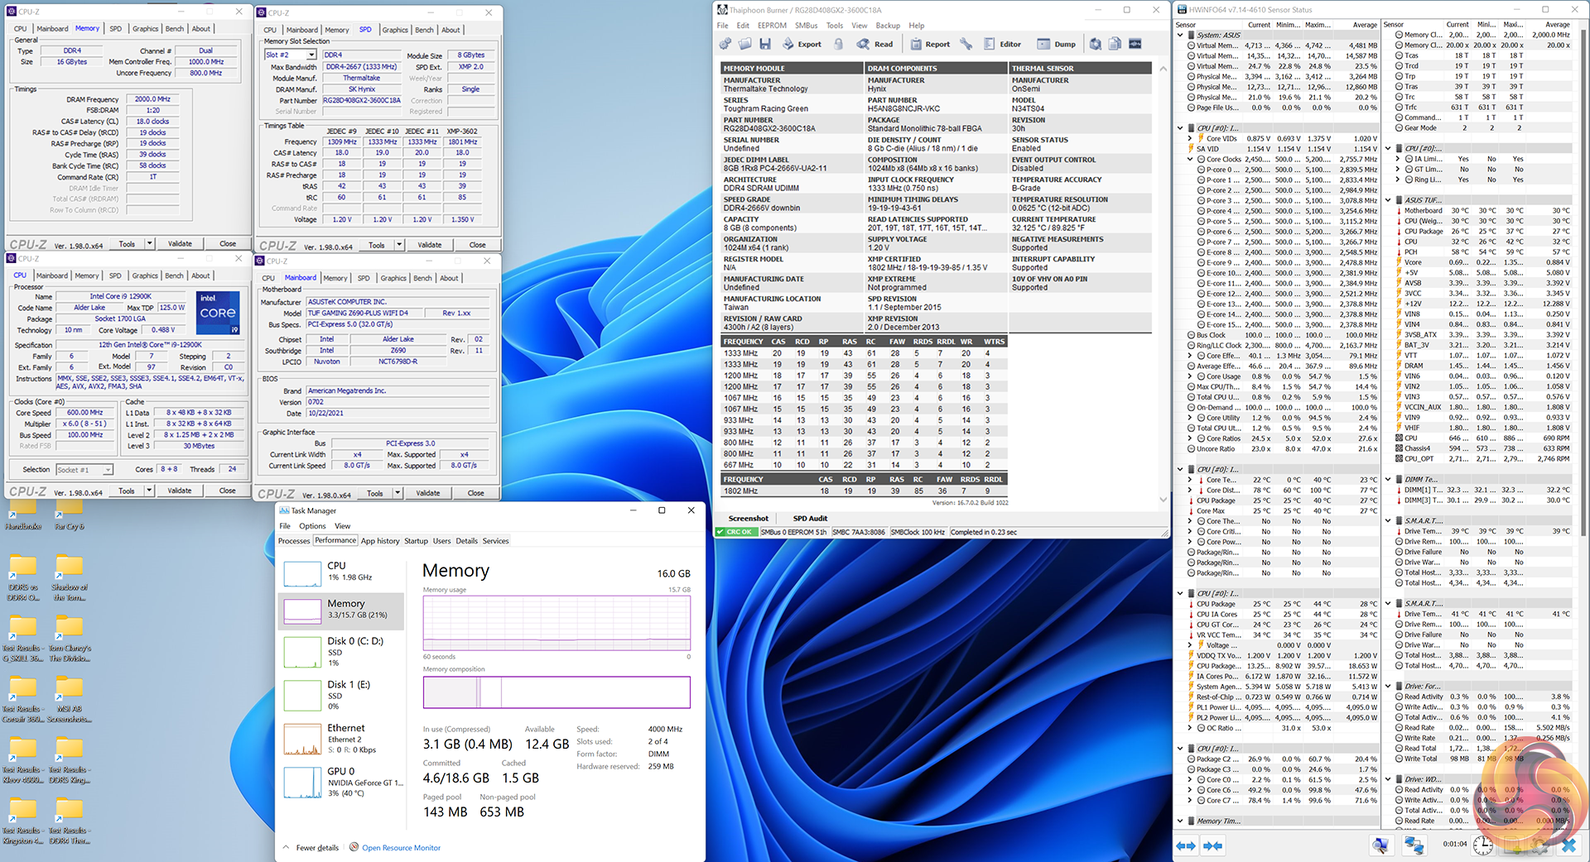The image size is (1590, 862).
Task: Switch to the App history tab
Action: pyautogui.click(x=380, y=541)
